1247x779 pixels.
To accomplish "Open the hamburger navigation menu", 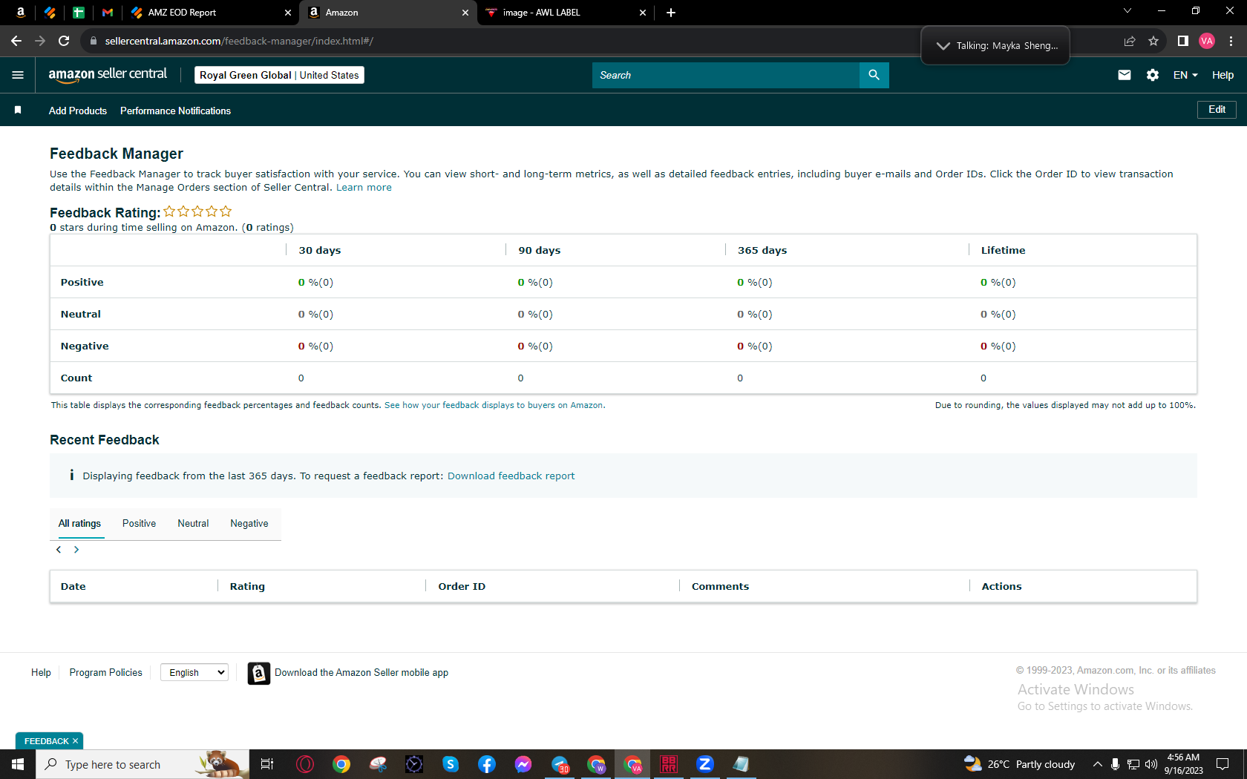I will pyautogui.click(x=18, y=75).
